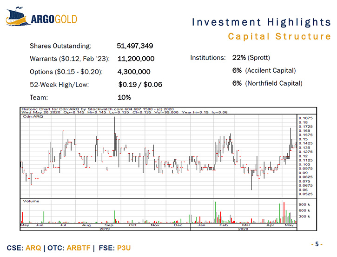The image size is (337, 257).
Task: Click the 'Institutions:' label
Action: click(x=208, y=58)
